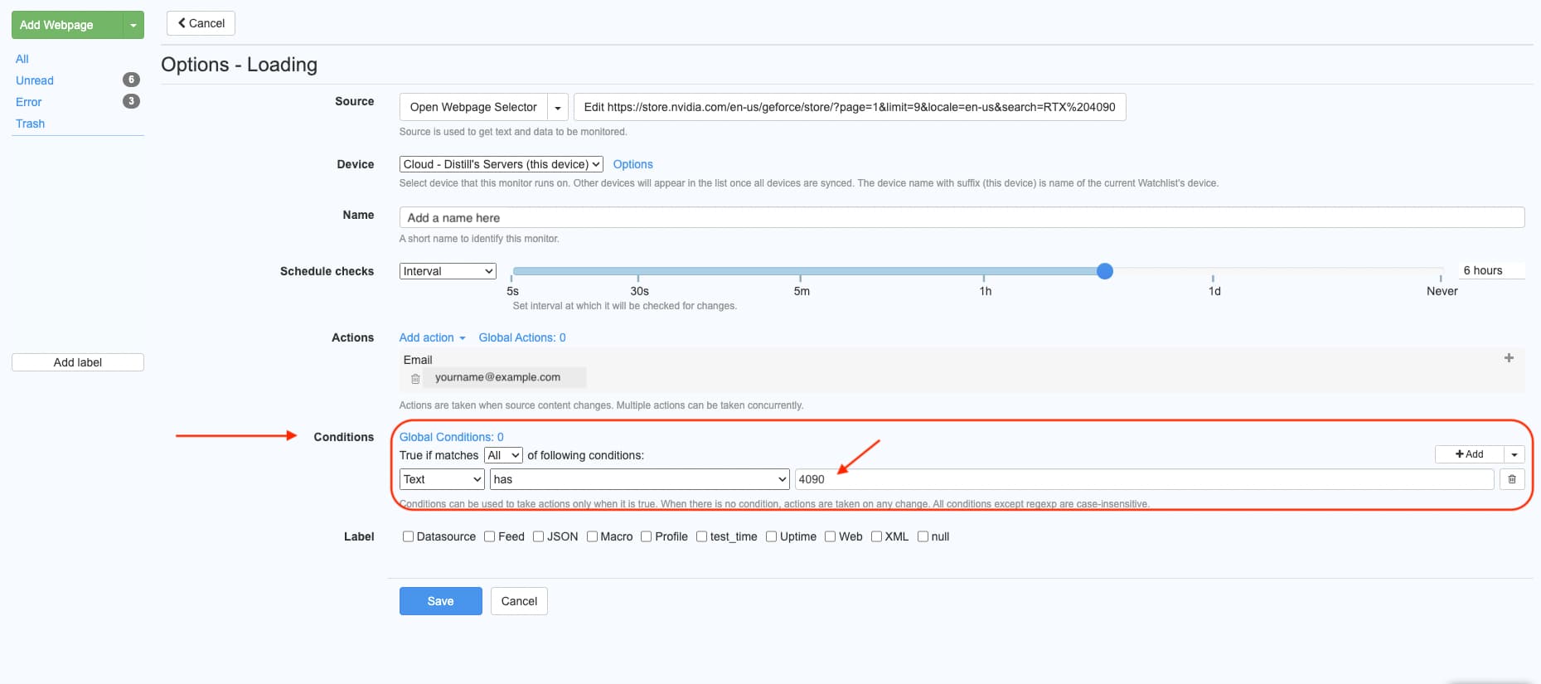Open the Error list in sidebar
Image resolution: width=1541 pixels, height=684 pixels.
click(28, 102)
